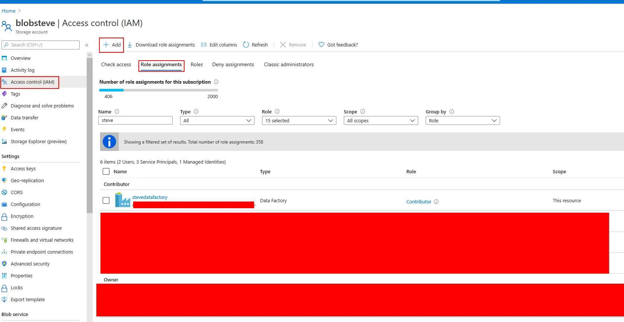Image resolution: width=624 pixels, height=322 pixels.
Task: Click the Refresh circular arrow icon
Action: pos(246,45)
